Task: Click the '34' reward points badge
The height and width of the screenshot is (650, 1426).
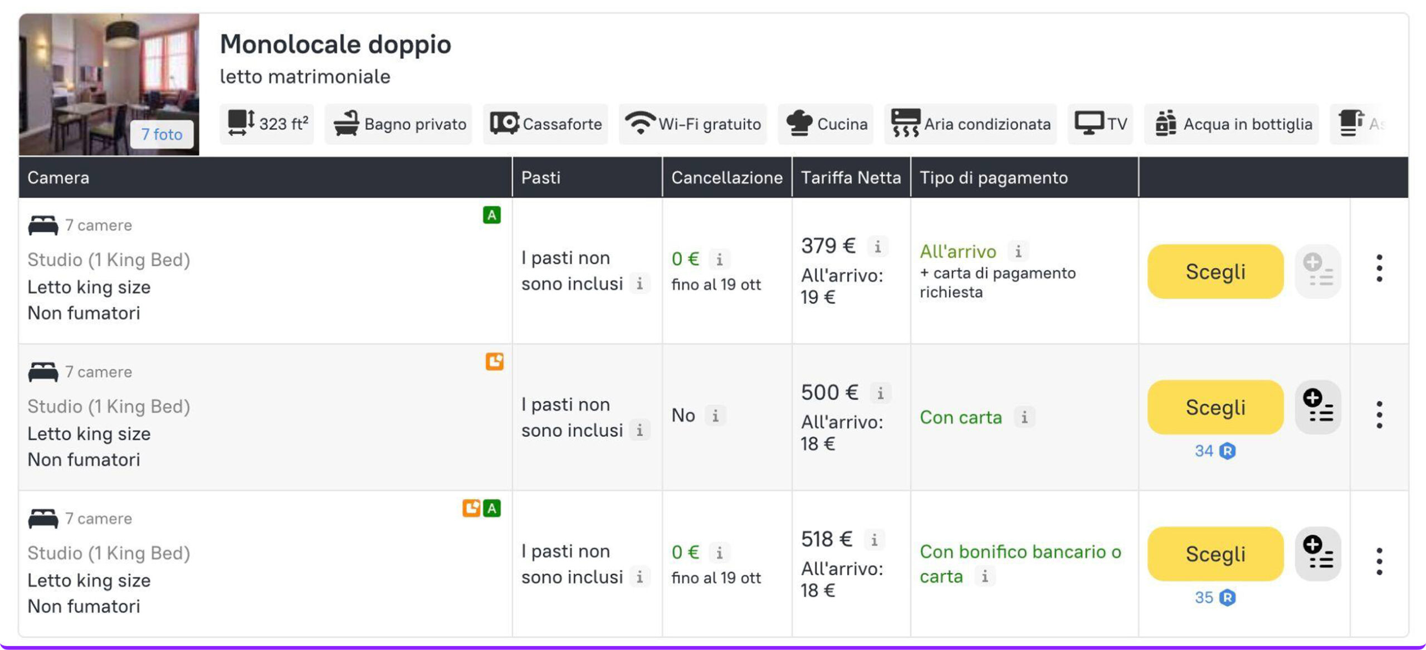Action: 1214,451
